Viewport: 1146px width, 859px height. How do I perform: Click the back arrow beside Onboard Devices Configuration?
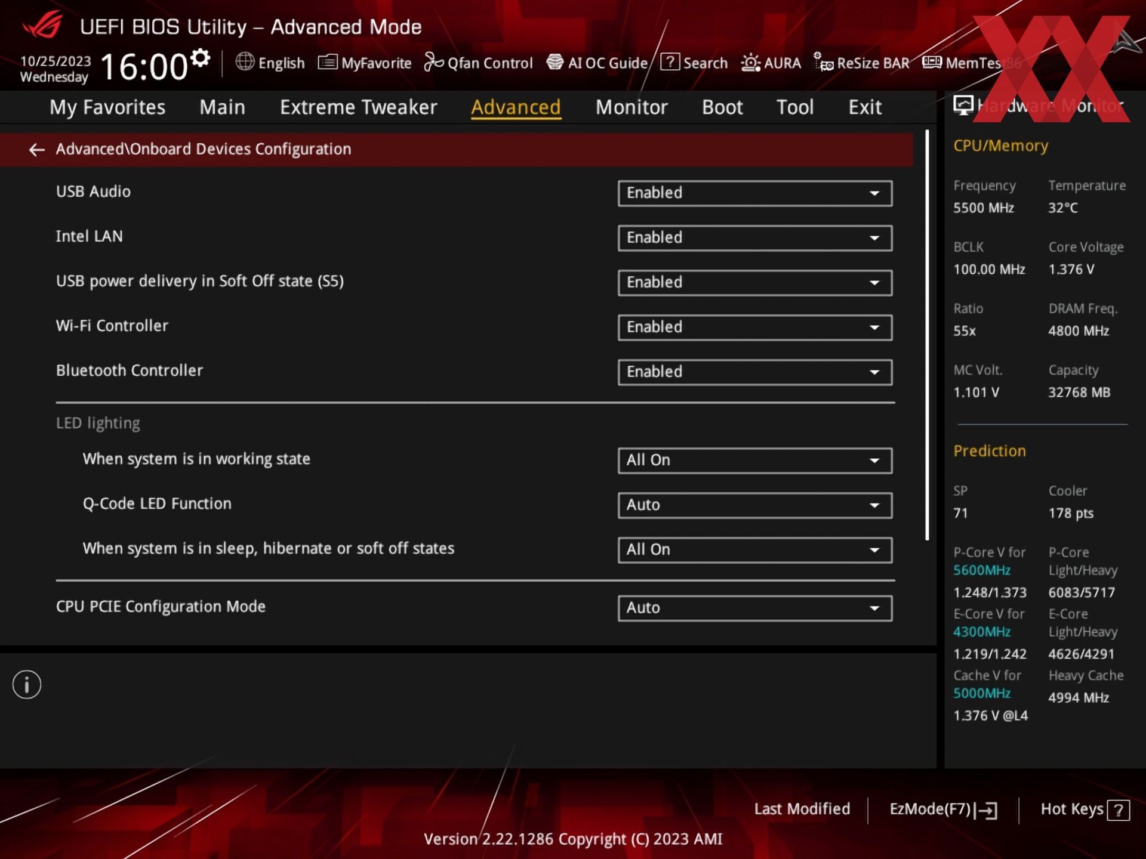[37, 150]
